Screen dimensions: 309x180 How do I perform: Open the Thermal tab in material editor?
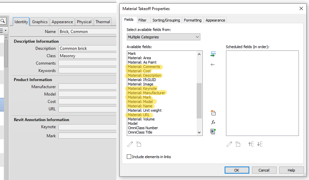click(103, 22)
